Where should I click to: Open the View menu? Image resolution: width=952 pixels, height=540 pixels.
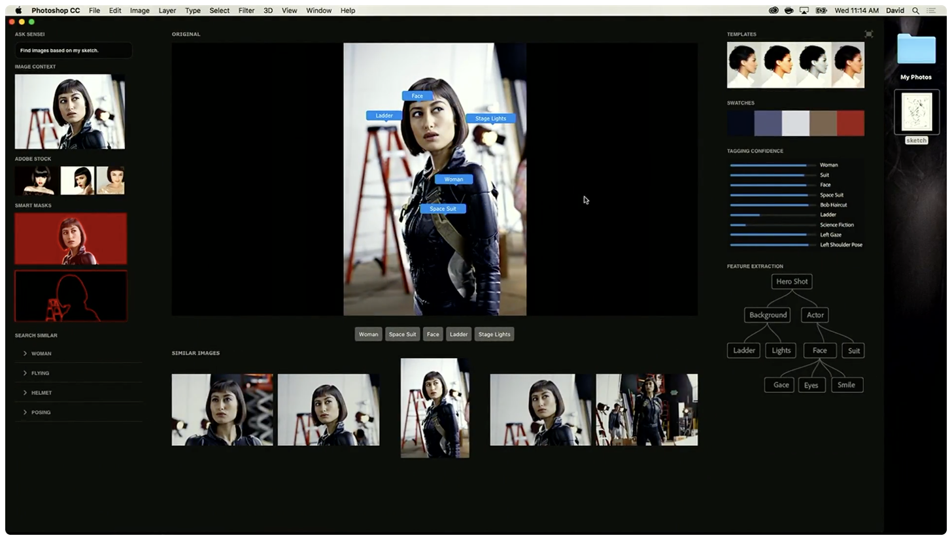tap(290, 10)
